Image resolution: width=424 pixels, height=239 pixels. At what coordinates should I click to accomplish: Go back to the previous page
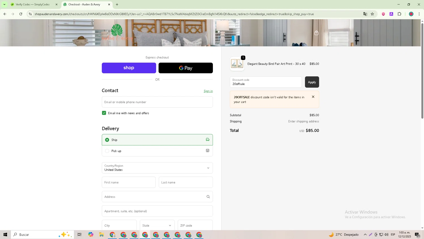[x=5, y=14]
